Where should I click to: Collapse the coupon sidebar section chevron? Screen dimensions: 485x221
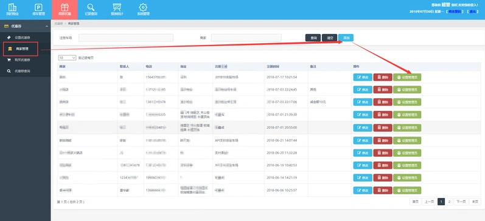pyautogui.click(x=47, y=27)
